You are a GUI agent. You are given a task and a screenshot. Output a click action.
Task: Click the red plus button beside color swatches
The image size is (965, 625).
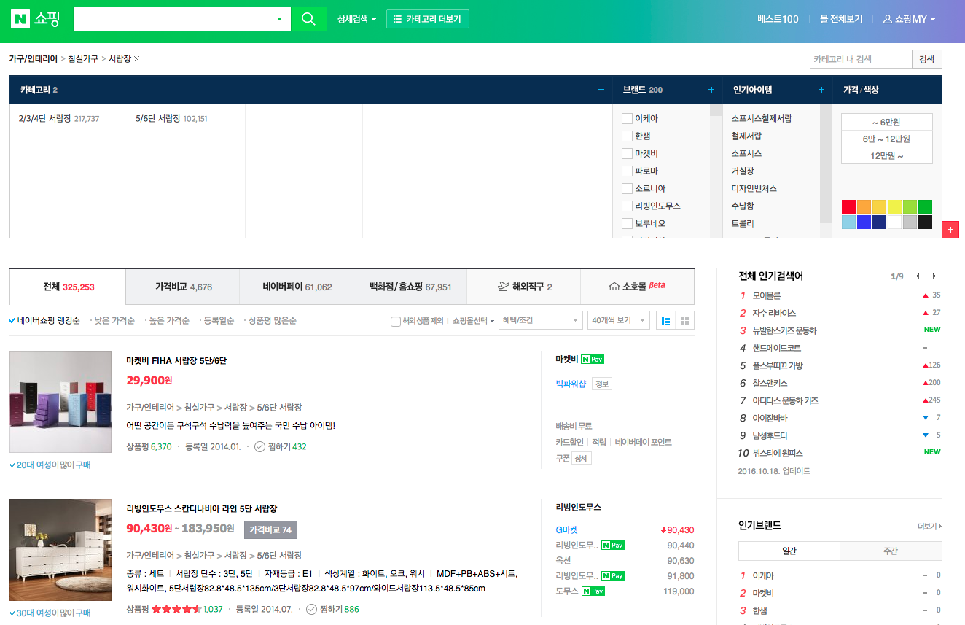coord(950,229)
